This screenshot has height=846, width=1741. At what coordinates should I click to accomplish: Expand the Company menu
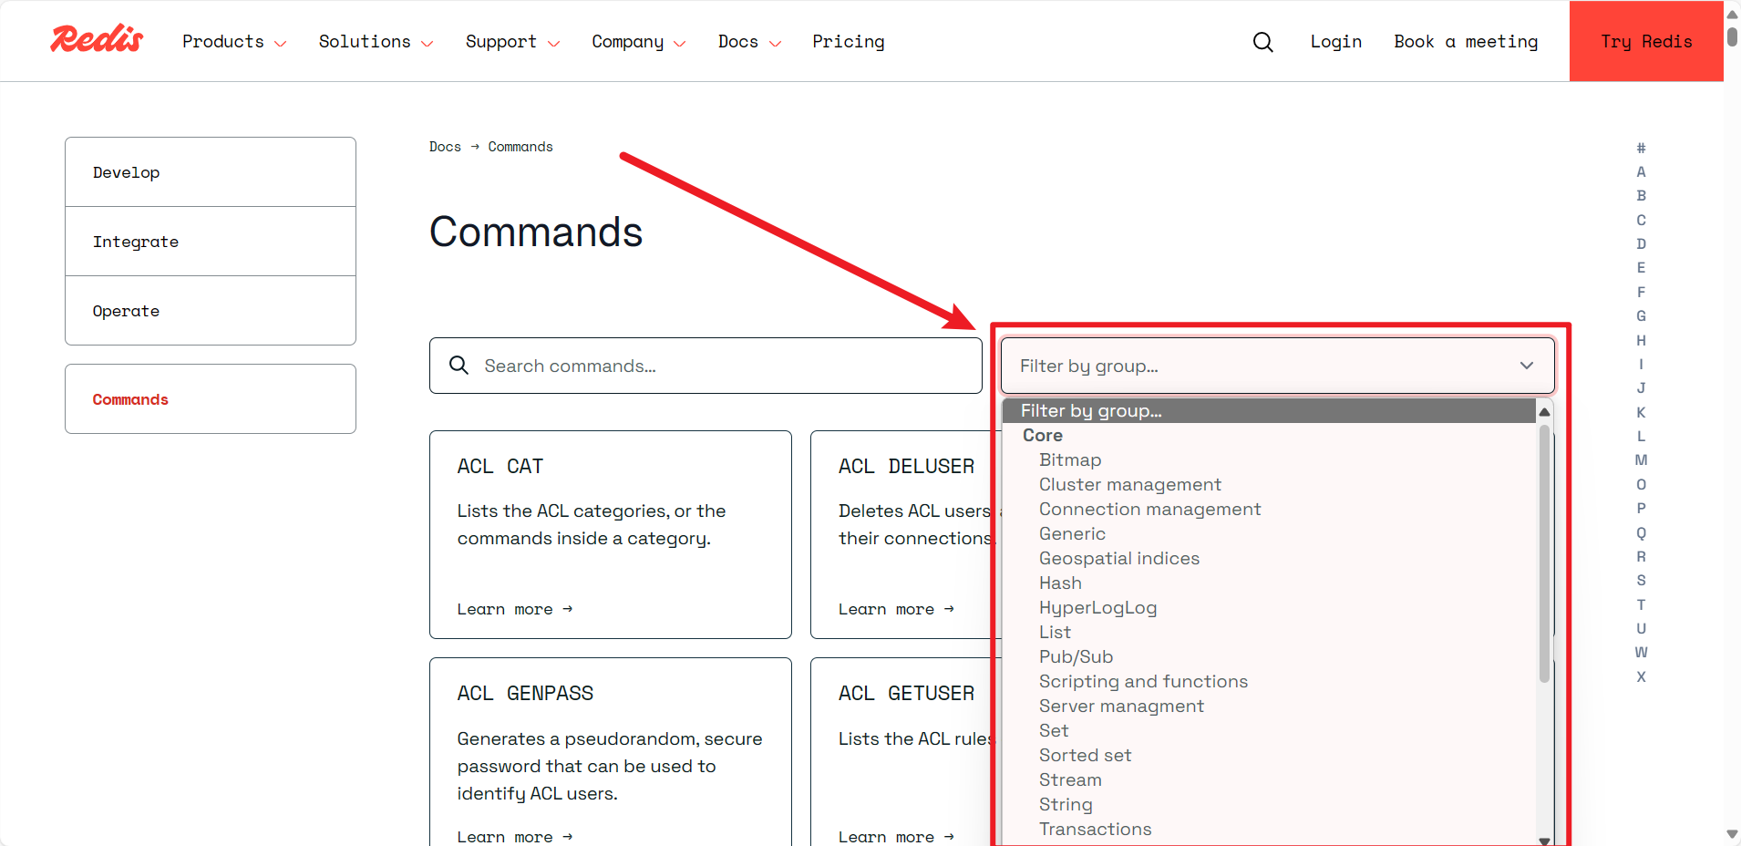point(638,42)
